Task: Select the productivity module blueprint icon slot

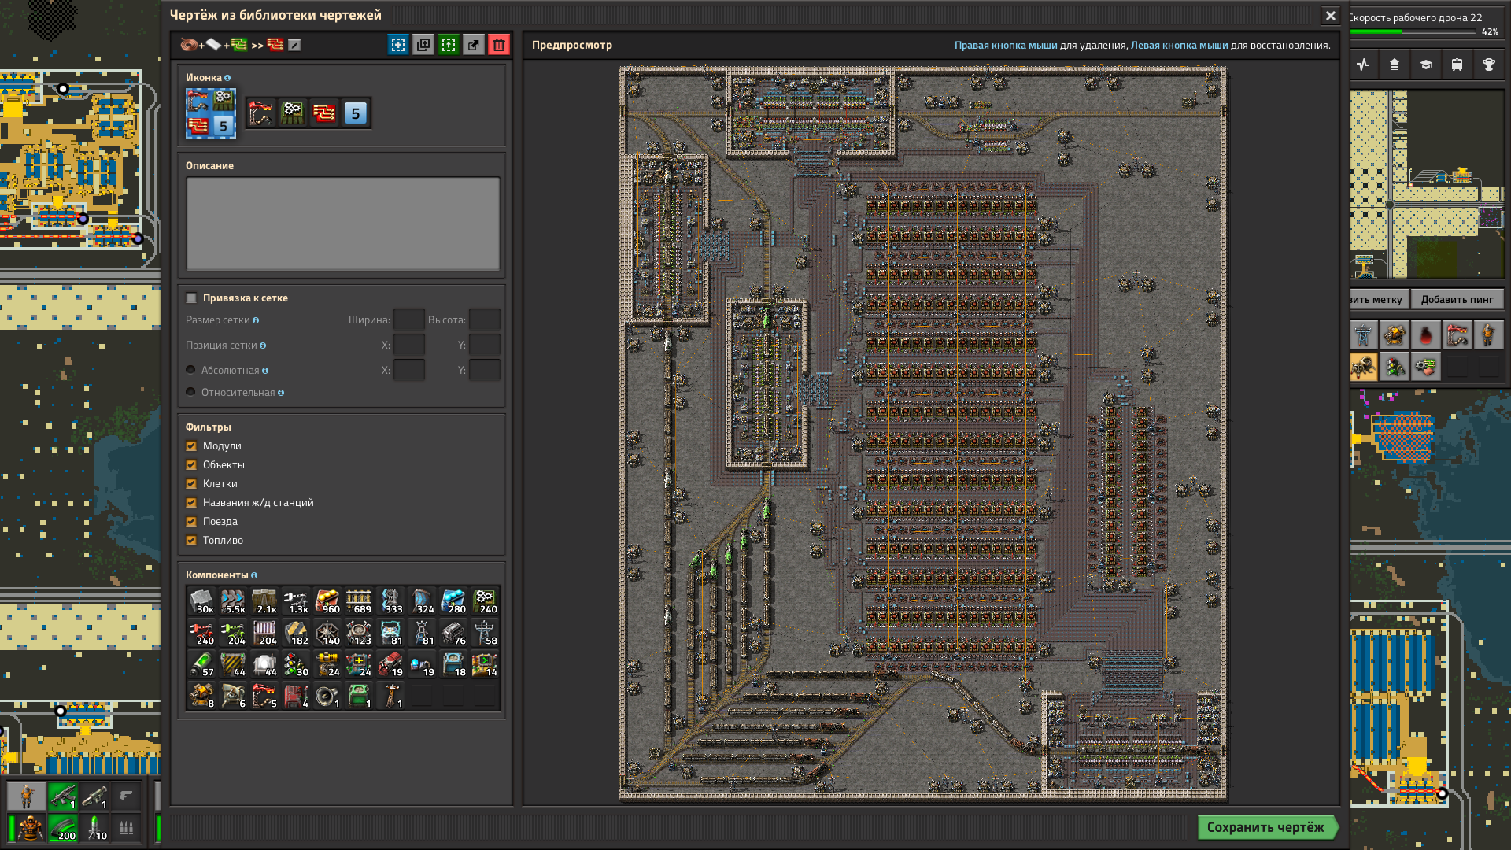Action: point(293,113)
